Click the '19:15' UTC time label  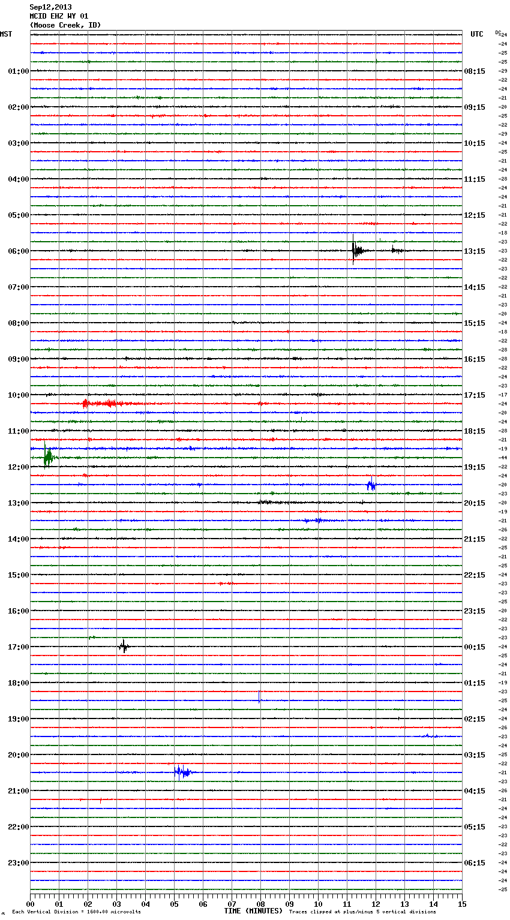point(475,467)
